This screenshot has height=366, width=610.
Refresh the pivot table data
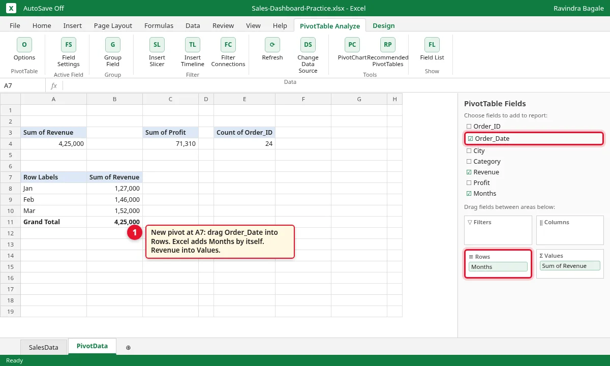pyautogui.click(x=272, y=49)
